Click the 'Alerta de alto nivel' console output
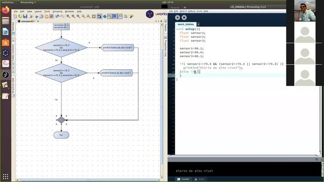This screenshot has width=324, height=182. [x=194, y=171]
